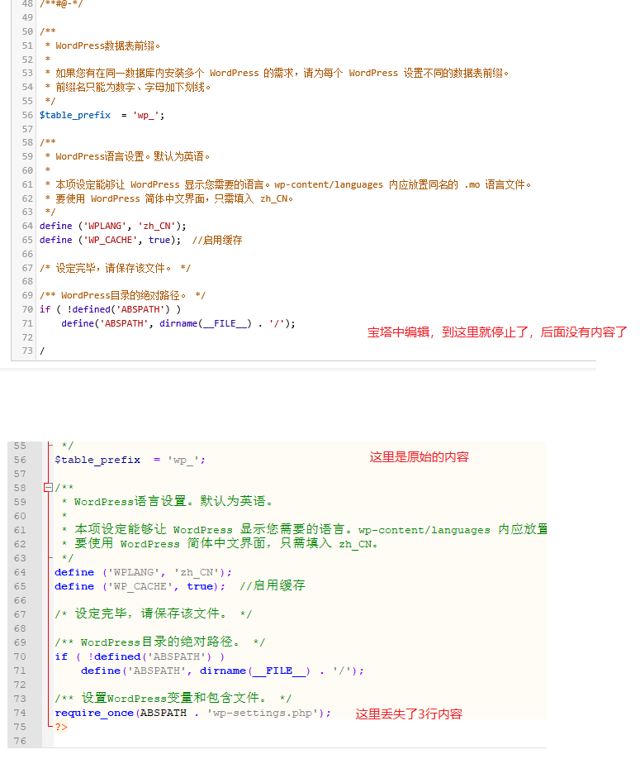This screenshot has height=759, width=640.
Task: Click define ABSPATH dirname line in top editor
Action: point(178,323)
